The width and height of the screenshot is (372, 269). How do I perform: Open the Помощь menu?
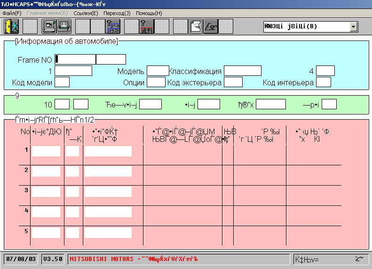(x=149, y=13)
